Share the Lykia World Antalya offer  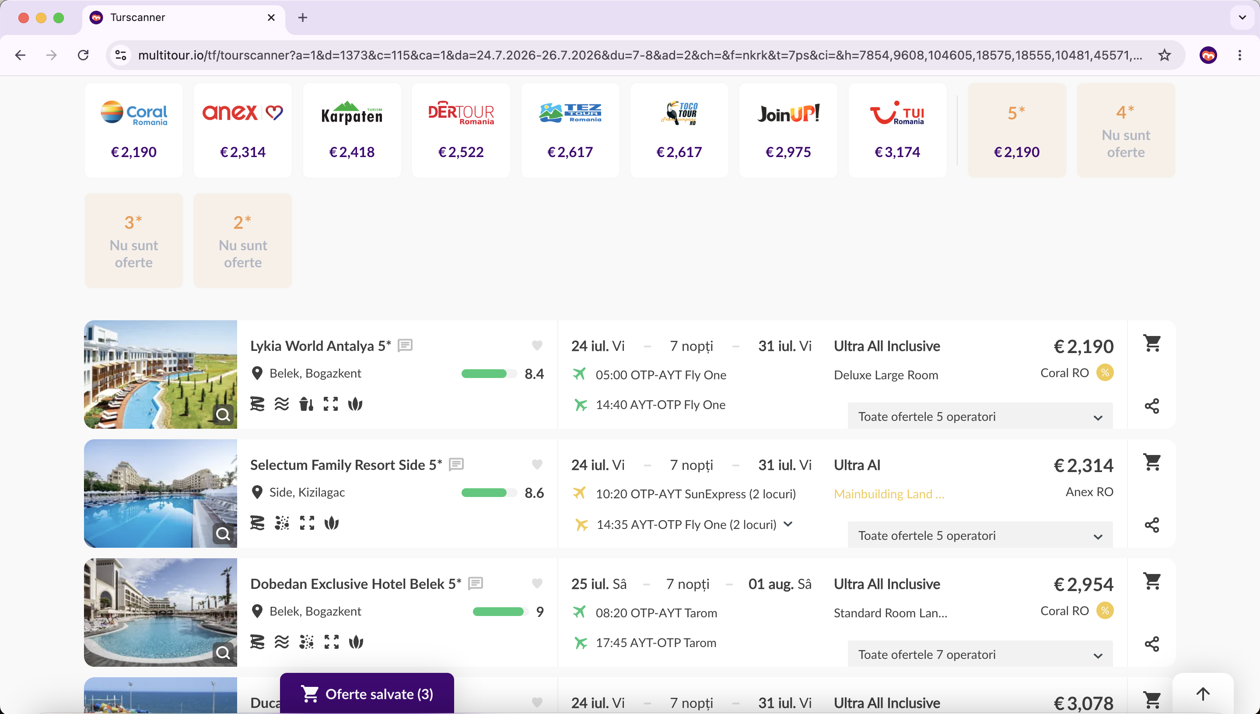point(1151,406)
